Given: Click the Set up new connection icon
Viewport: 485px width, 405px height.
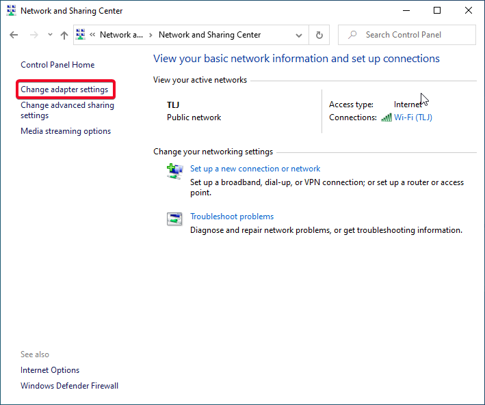Looking at the screenshot, I should pos(174,171).
